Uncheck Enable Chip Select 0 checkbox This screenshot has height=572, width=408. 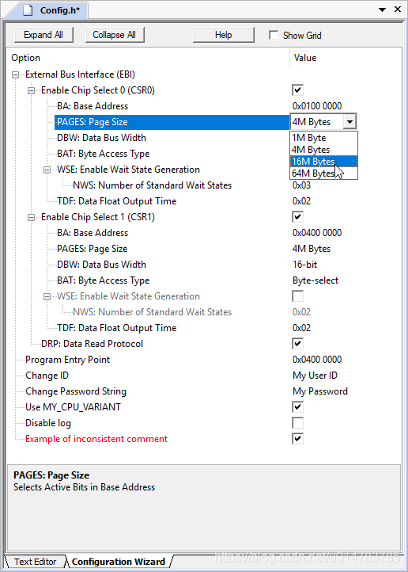(298, 90)
